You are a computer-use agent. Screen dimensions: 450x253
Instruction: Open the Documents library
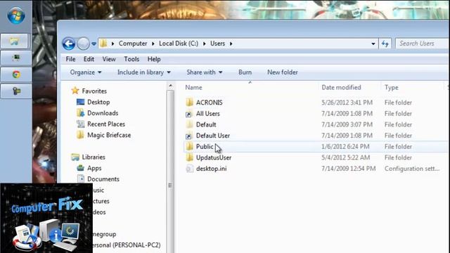click(103, 179)
